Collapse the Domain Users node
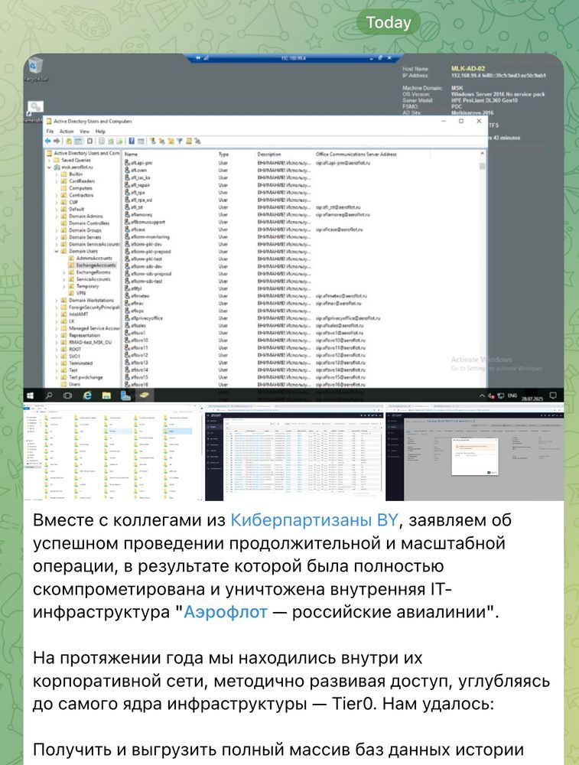This screenshot has width=579, height=765. [57, 251]
